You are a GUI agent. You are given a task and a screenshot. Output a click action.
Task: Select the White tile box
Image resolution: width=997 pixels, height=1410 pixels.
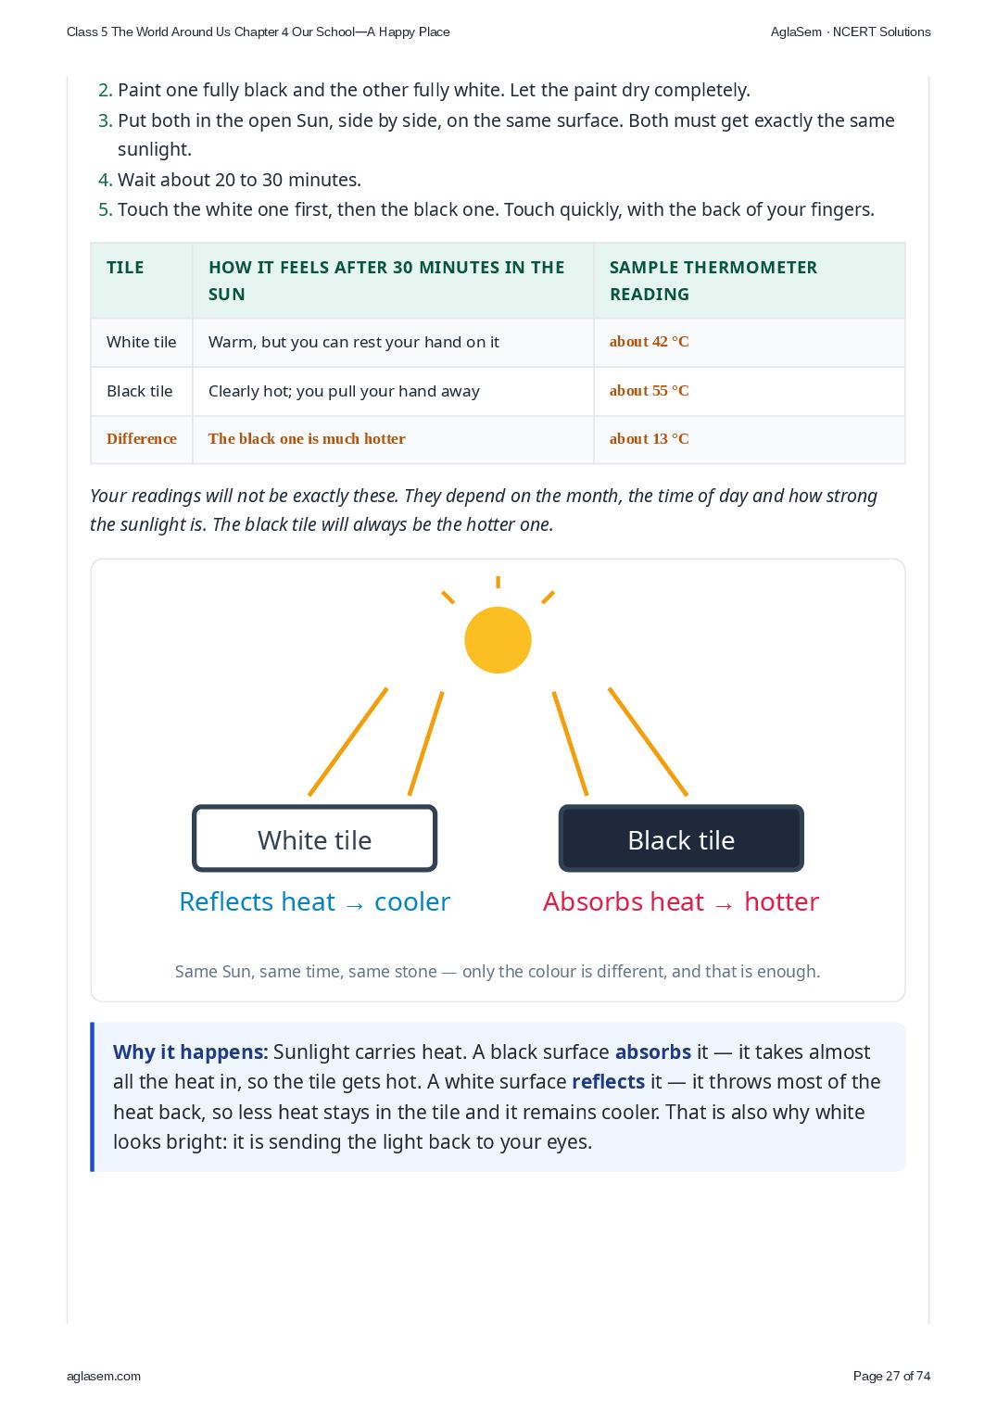click(314, 838)
